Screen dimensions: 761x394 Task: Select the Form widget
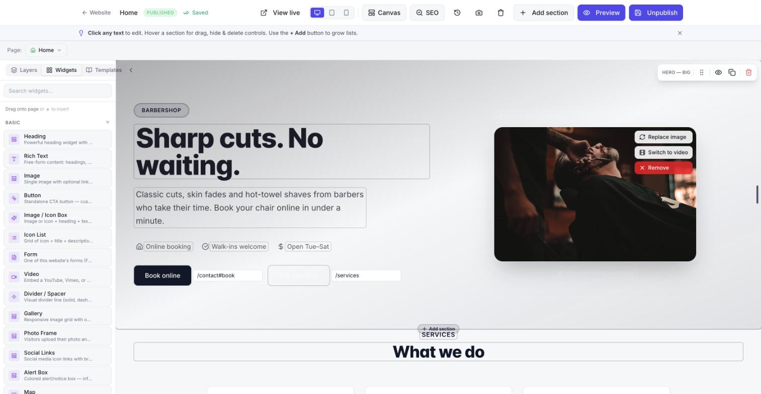coord(58,257)
